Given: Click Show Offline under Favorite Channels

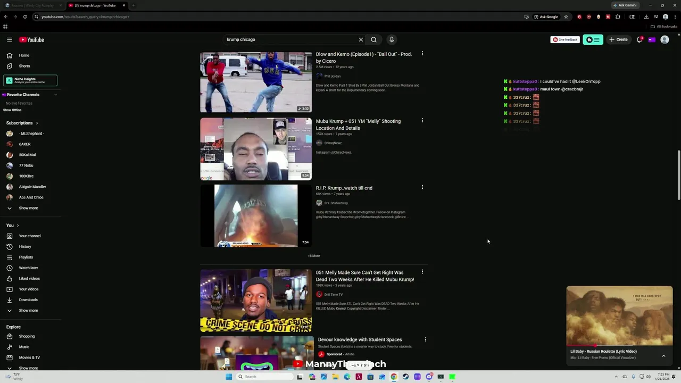Looking at the screenshot, I should 12,110.
